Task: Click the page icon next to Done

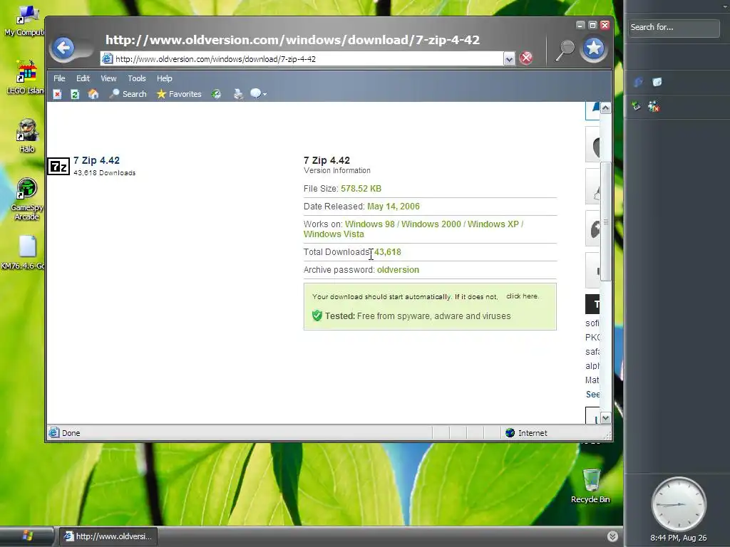Action: [x=54, y=432]
